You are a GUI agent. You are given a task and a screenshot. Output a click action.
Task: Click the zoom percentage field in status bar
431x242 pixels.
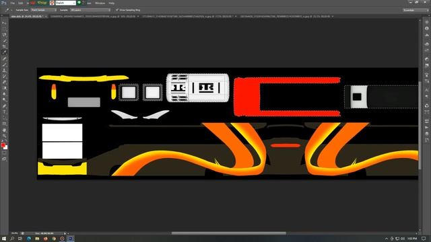(14, 233)
